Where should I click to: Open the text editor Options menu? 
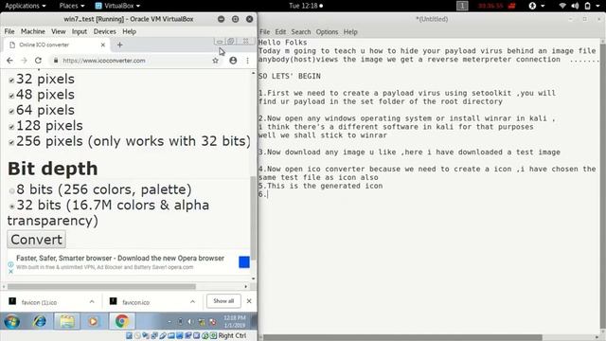327,31
